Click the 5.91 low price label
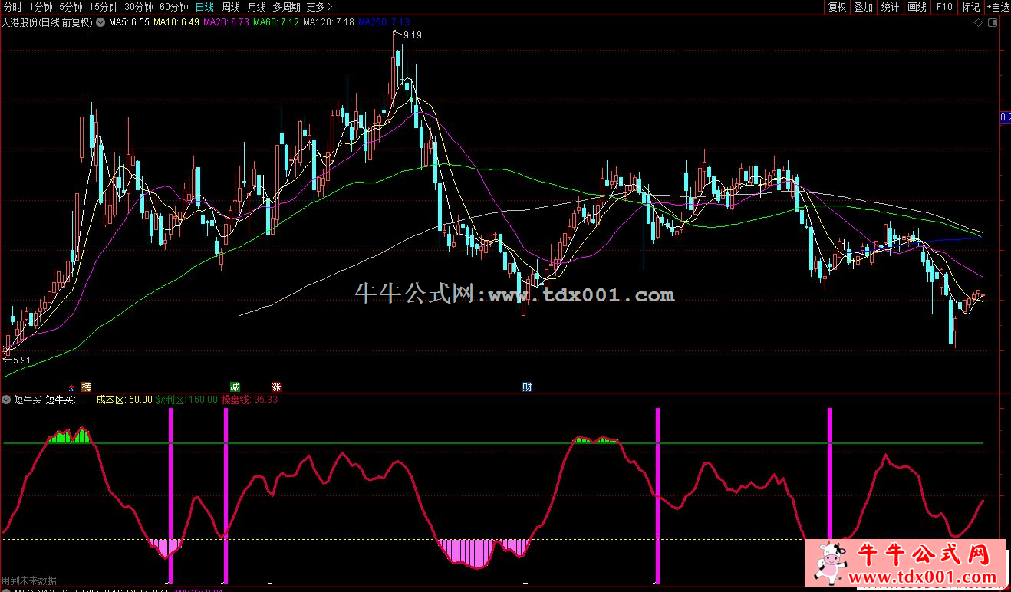This screenshot has width=1011, height=592. pos(21,360)
